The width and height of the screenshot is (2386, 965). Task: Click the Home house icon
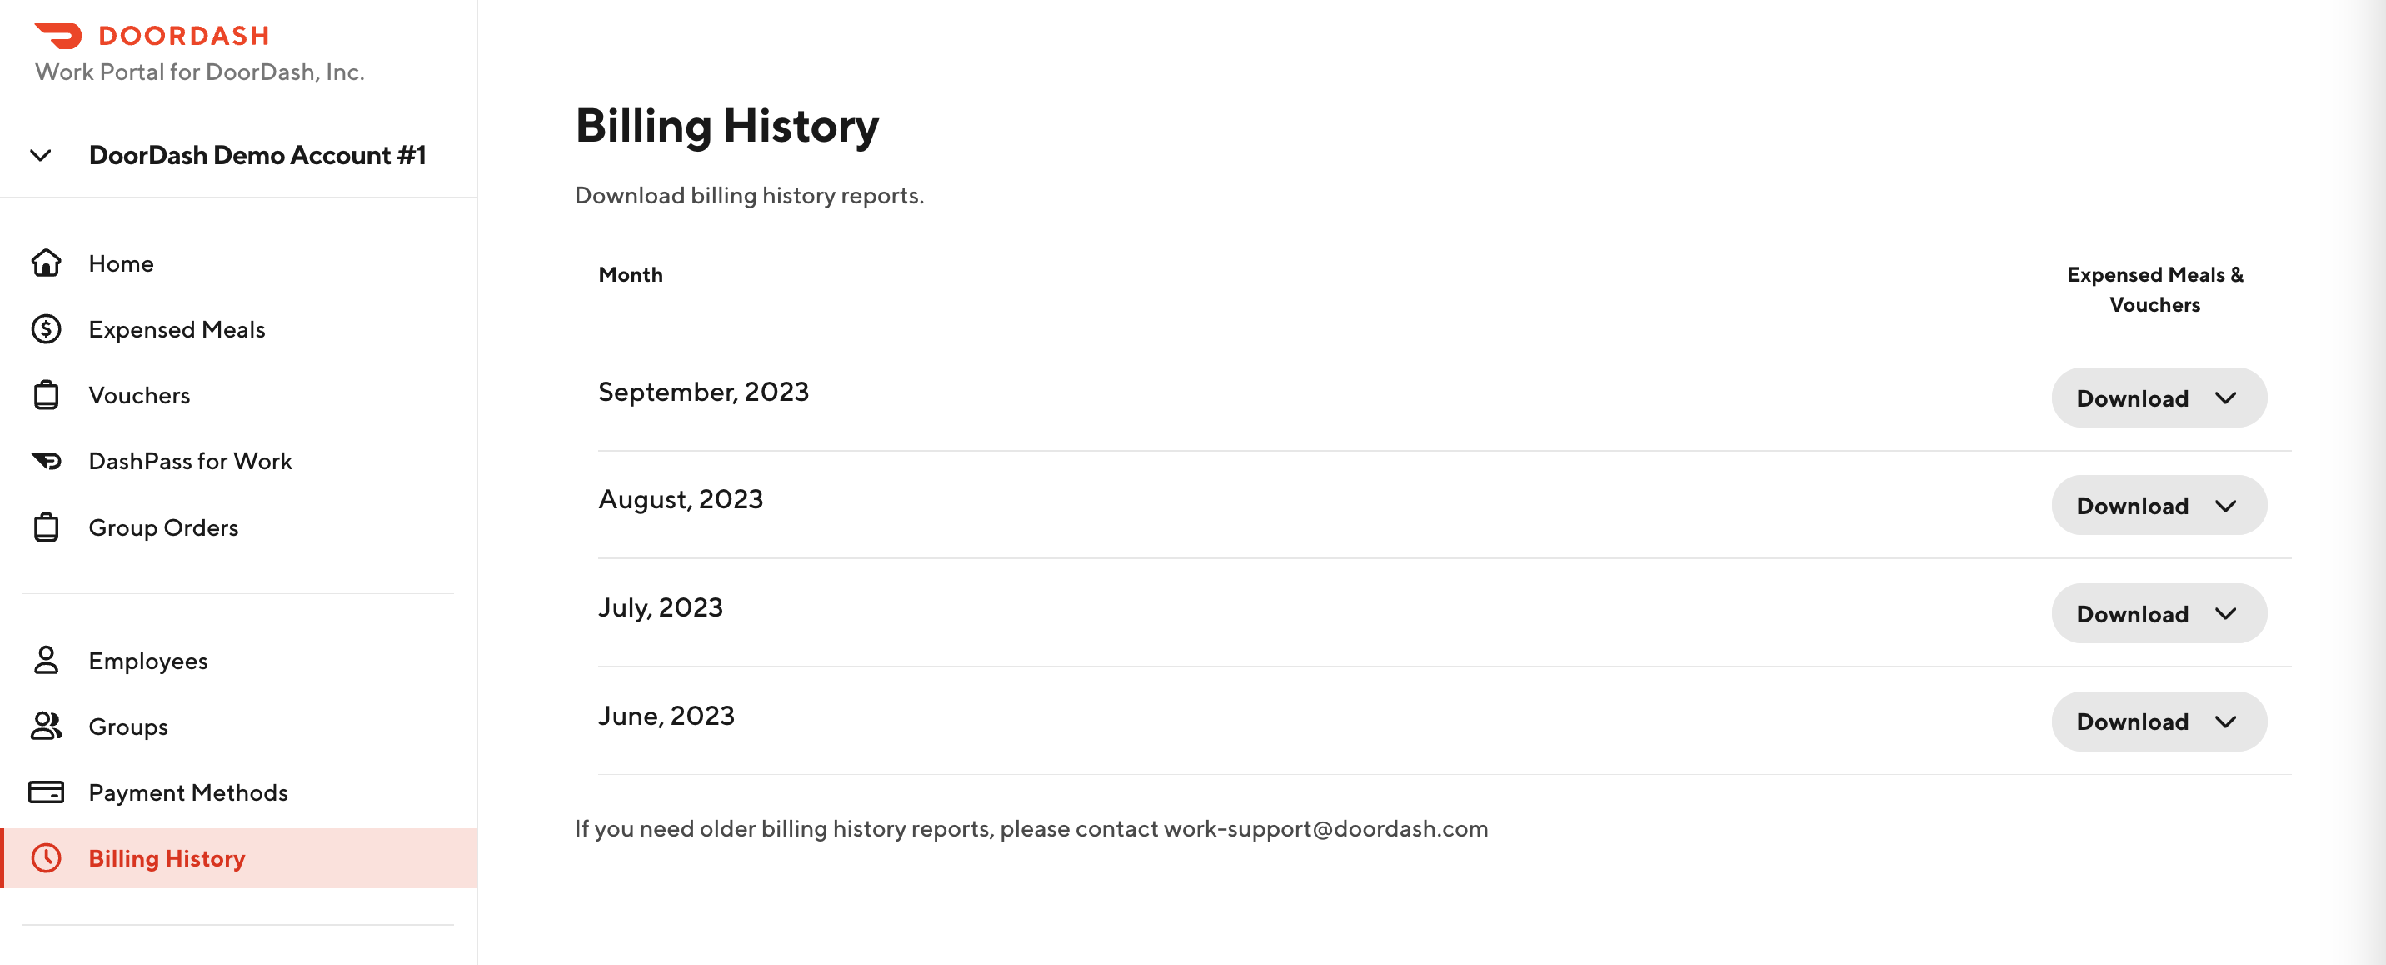(x=47, y=263)
